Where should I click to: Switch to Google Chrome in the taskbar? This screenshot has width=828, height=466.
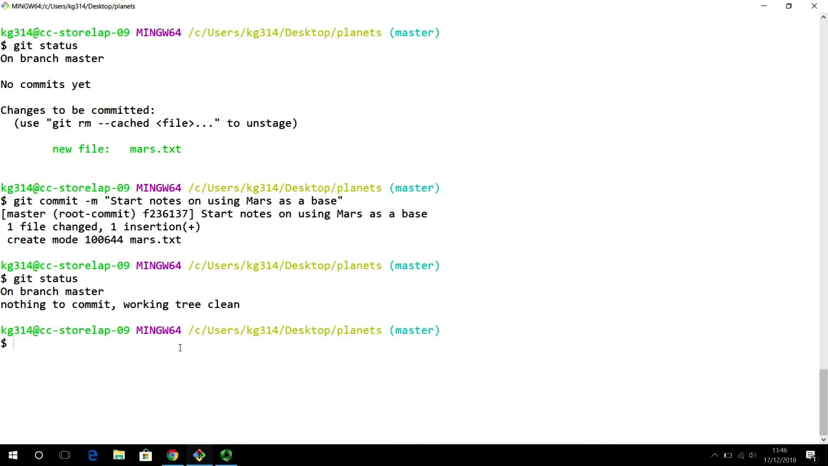coord(172,456)
